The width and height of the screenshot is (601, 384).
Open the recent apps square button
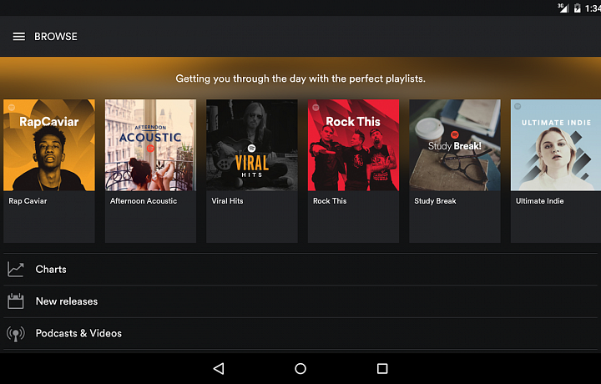(382, 368)
